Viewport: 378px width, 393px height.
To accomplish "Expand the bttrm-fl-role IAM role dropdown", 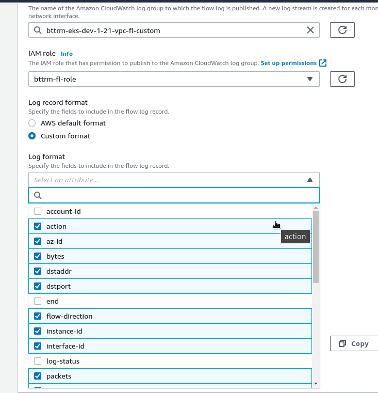I will pos(174,79).
